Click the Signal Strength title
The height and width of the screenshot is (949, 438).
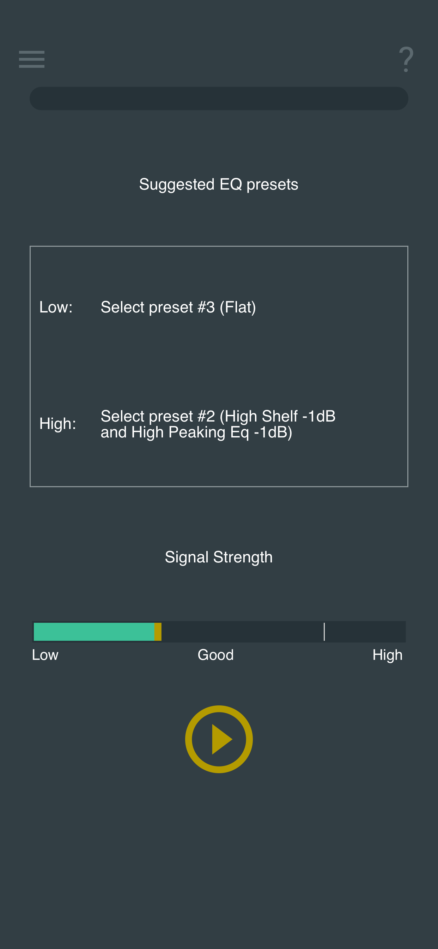coord(219,557)
